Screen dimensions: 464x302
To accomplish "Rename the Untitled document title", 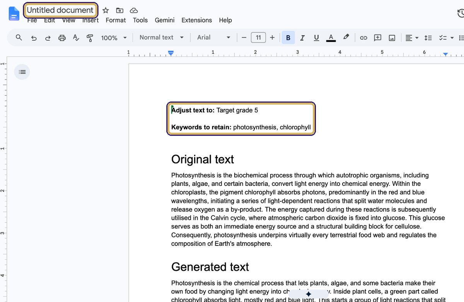I will point(60,10).
